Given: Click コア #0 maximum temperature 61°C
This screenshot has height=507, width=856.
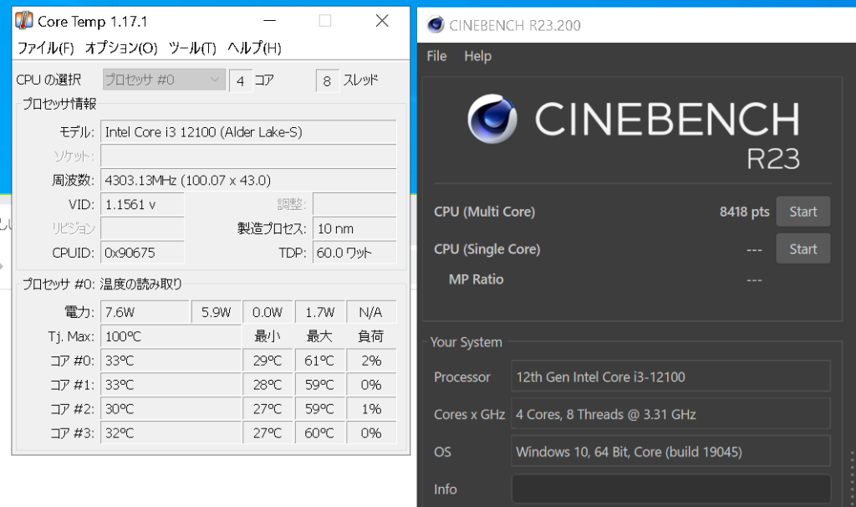Looking at the screenshot, I should 320,361.
